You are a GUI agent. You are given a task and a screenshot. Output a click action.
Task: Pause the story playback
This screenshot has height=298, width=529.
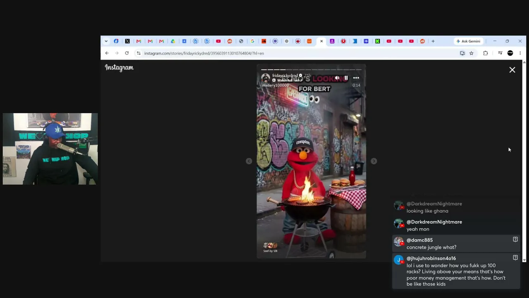346,78
